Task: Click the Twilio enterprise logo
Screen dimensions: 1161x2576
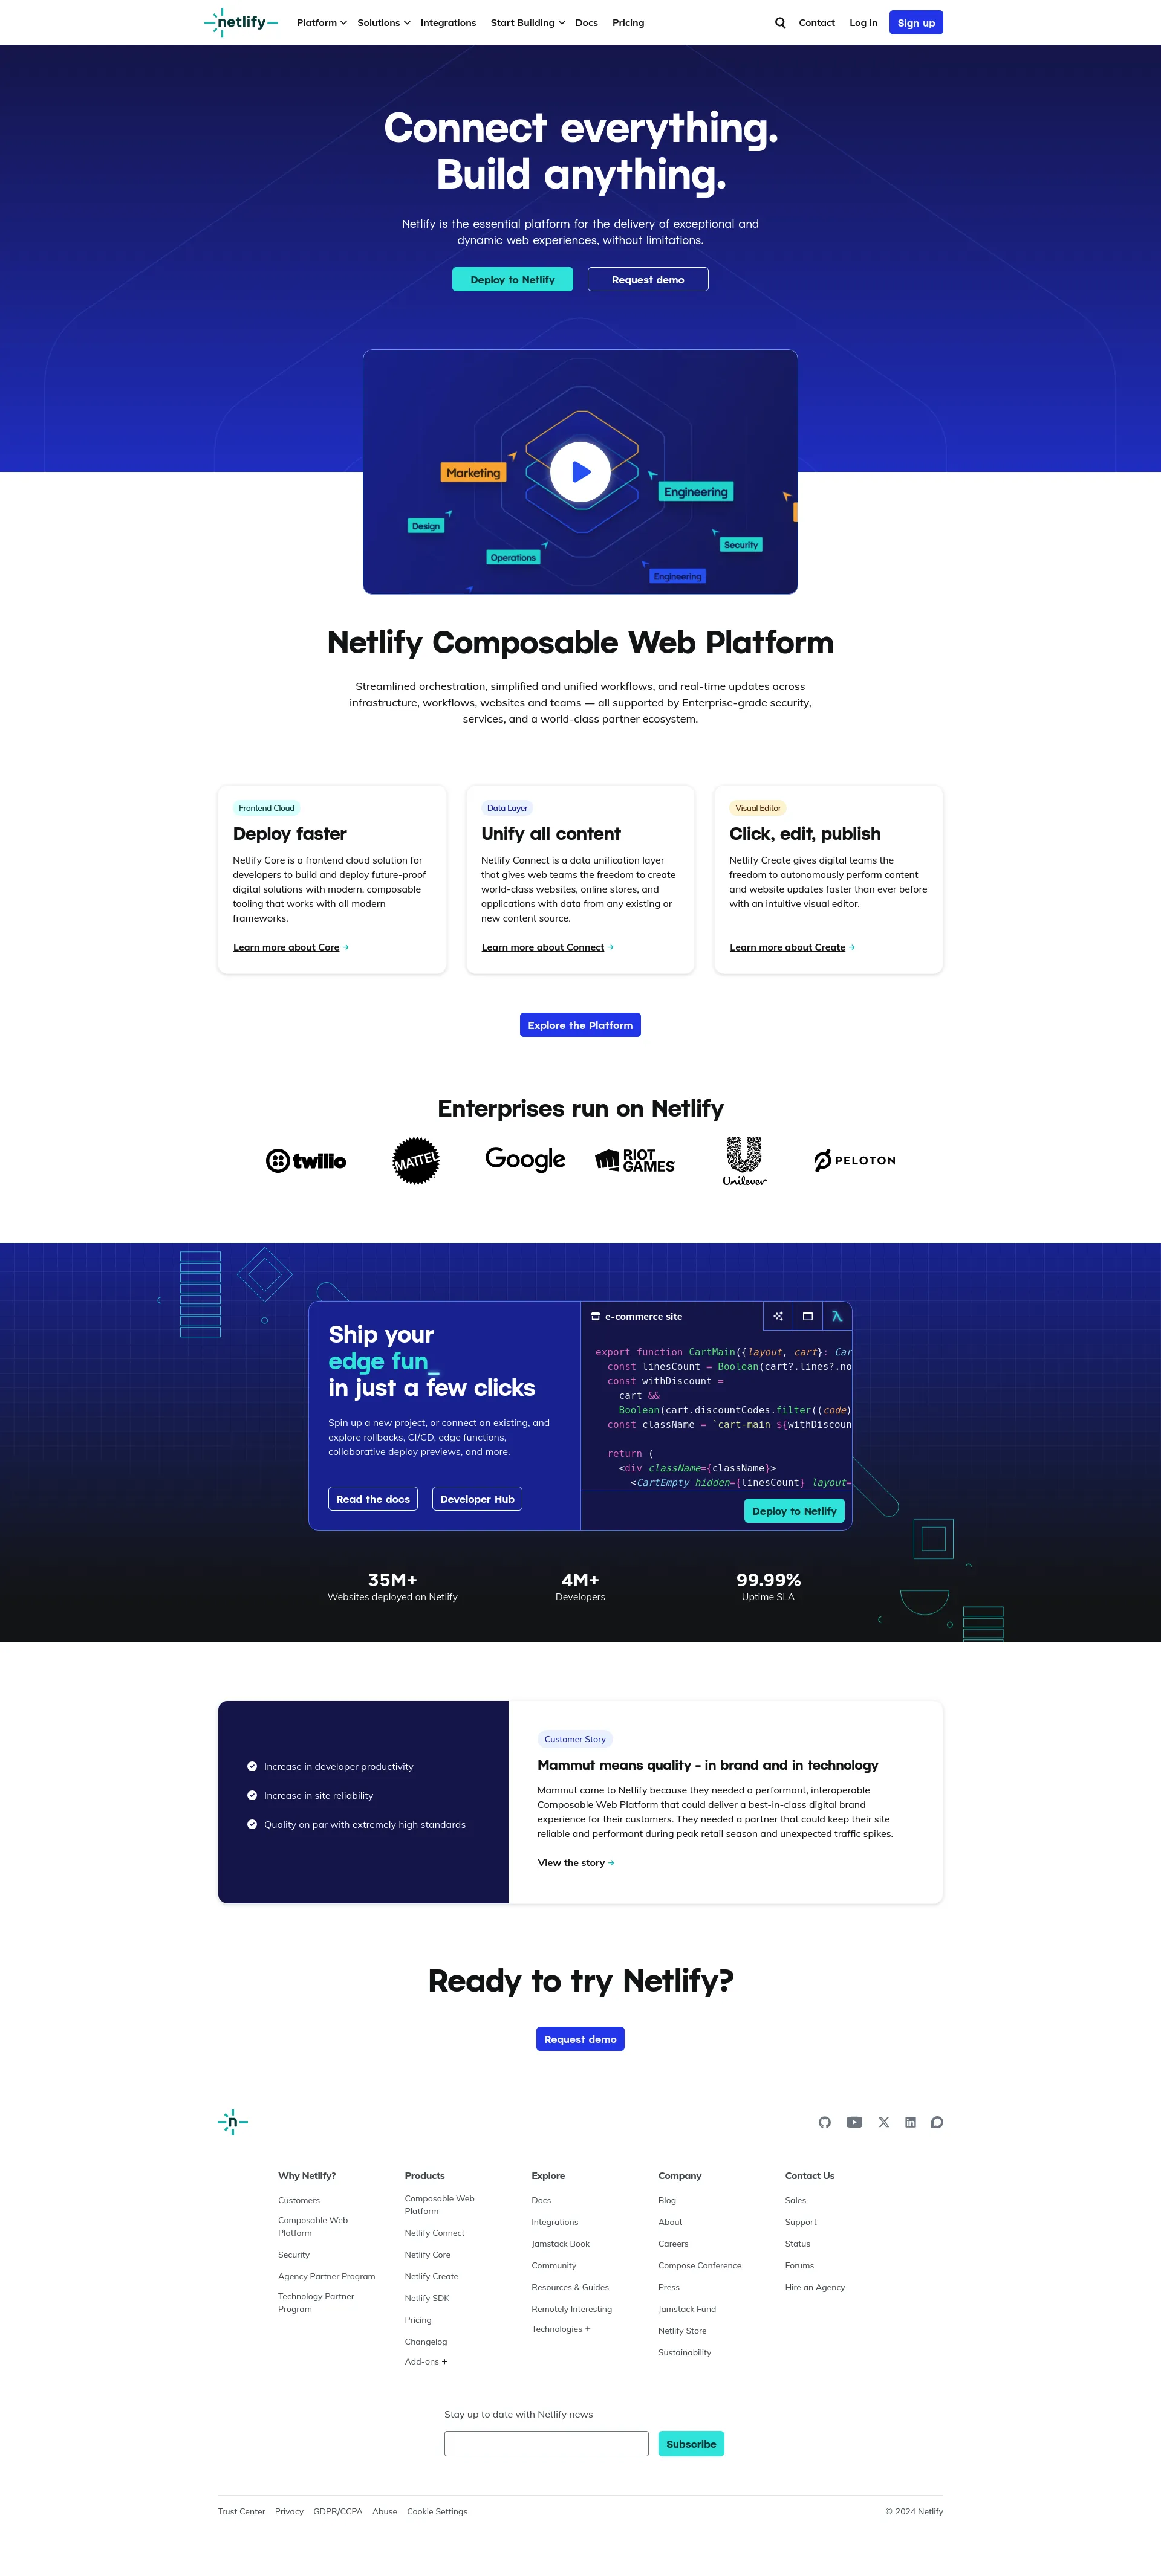Action: pos(306,1160)
